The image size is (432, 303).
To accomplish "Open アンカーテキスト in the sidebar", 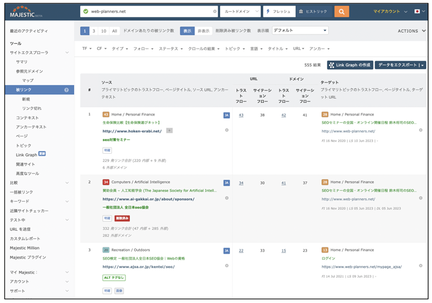I will click(x=31, y=127).
